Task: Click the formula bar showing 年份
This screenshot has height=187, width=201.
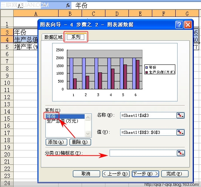Action: 136,6
